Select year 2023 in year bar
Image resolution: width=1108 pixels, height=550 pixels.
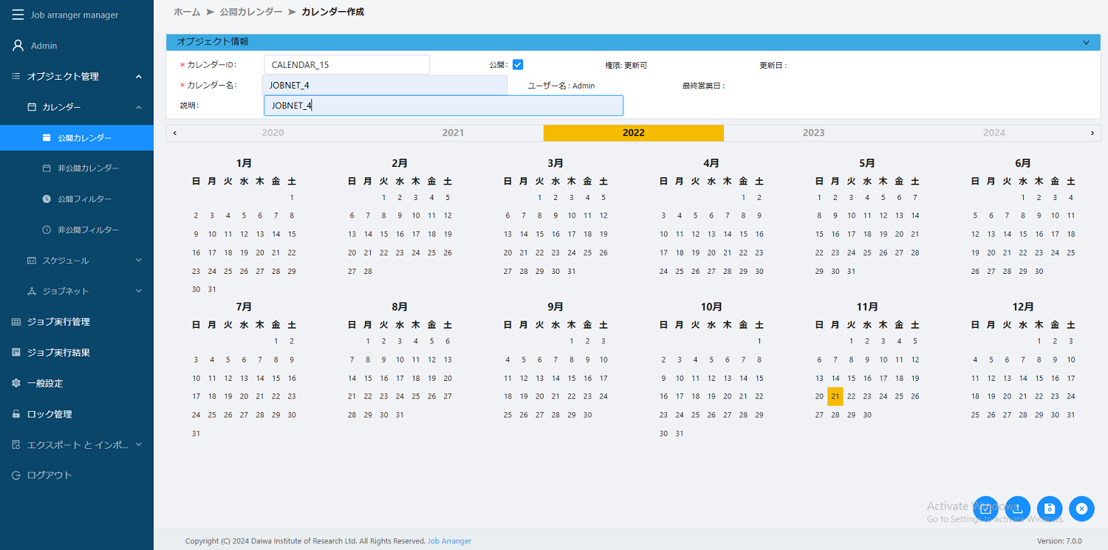813,133
